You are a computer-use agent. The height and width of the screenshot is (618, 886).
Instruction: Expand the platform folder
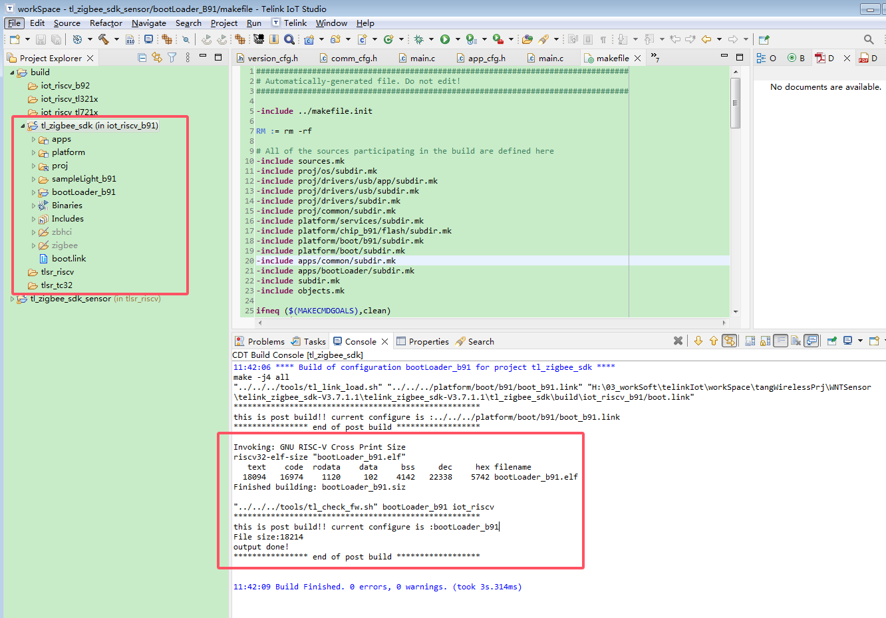(x=33, y=152)
